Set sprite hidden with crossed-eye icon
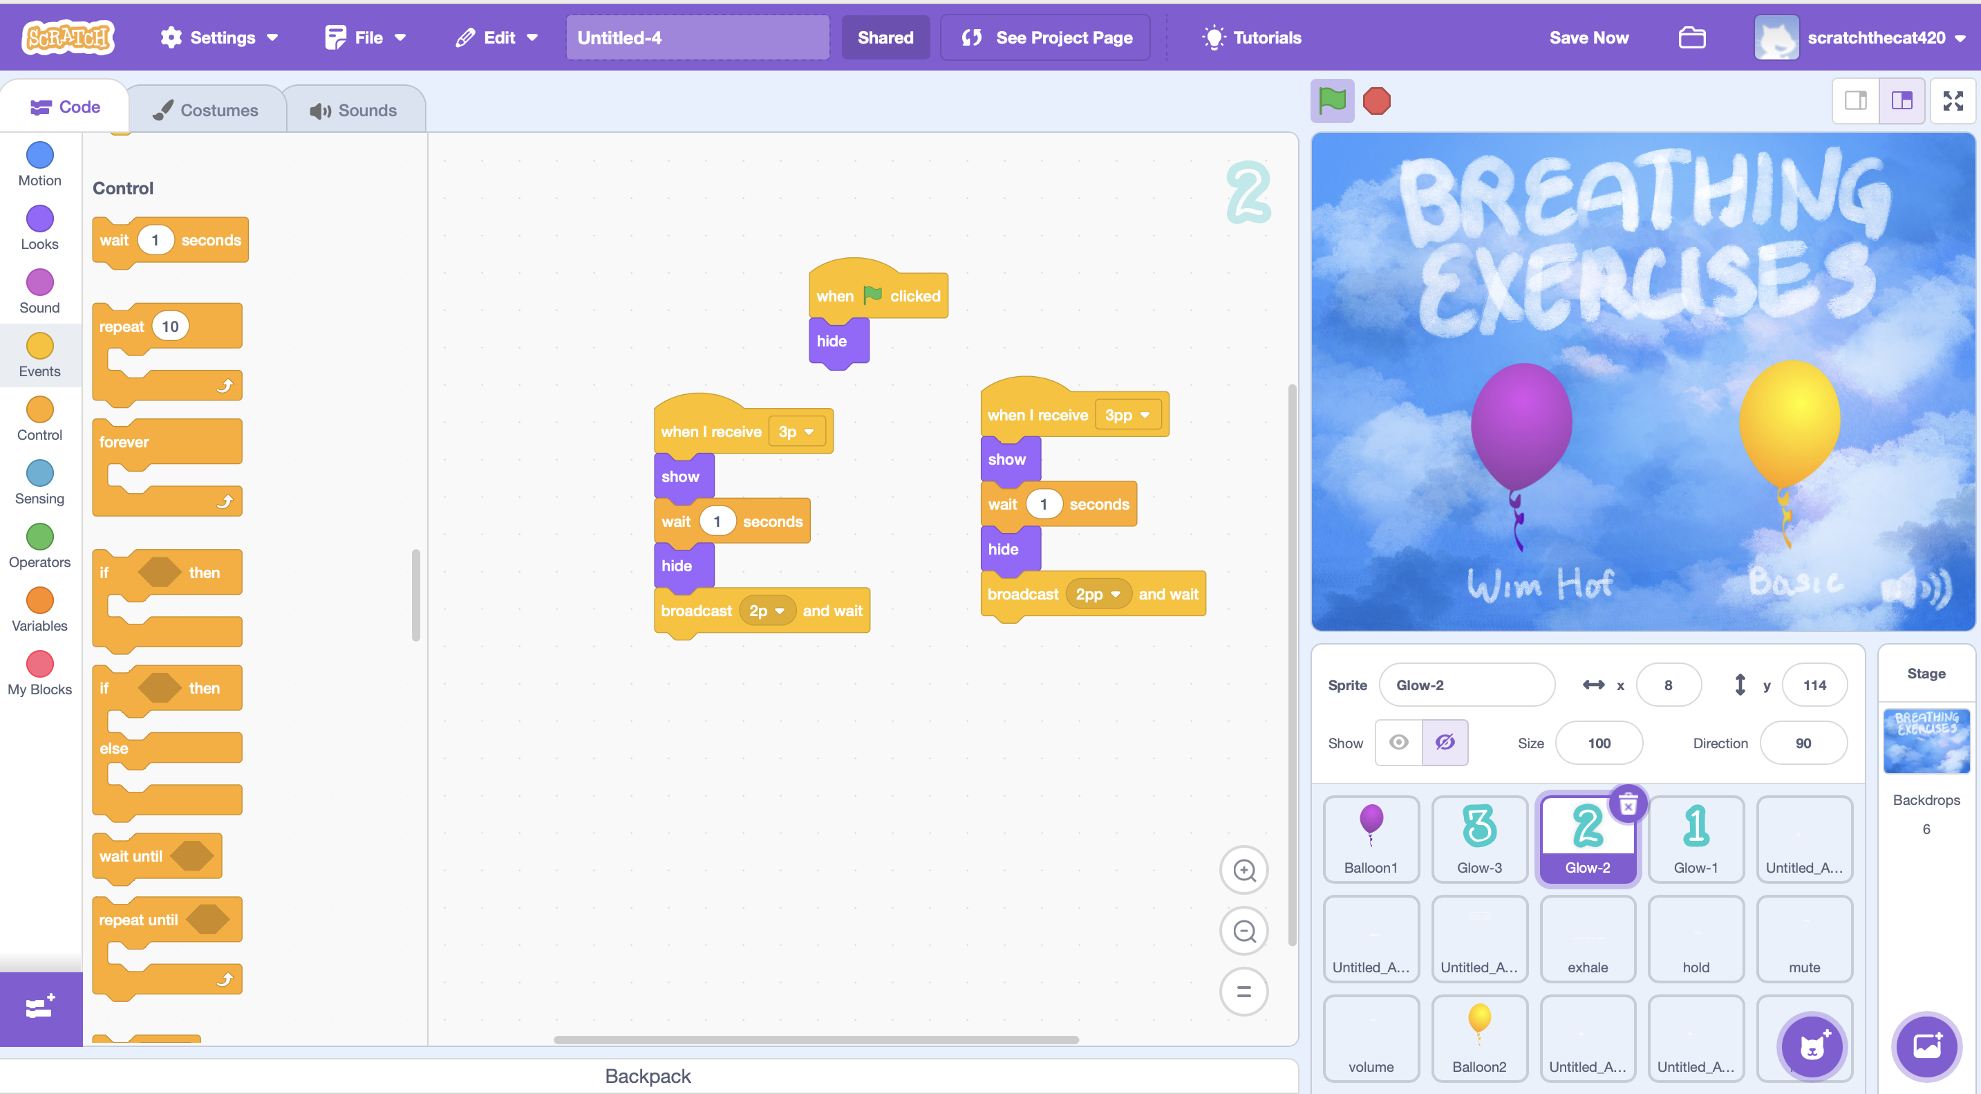1981x1094 pixels. click(1444, 743)
